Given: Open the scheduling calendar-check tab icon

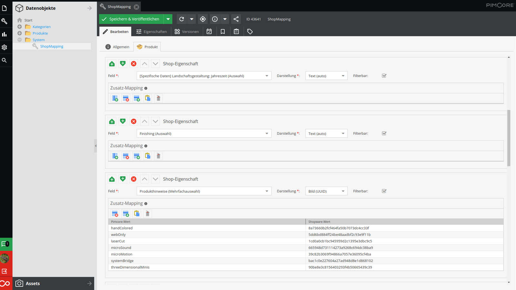Looking at the screenshot, I should 209,32.
